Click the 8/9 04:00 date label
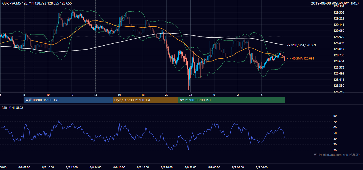The width and height of the screenshot is (363, 170). 262,167
